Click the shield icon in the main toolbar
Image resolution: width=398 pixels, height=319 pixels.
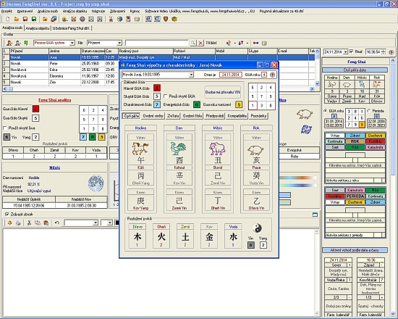(166, 19)
